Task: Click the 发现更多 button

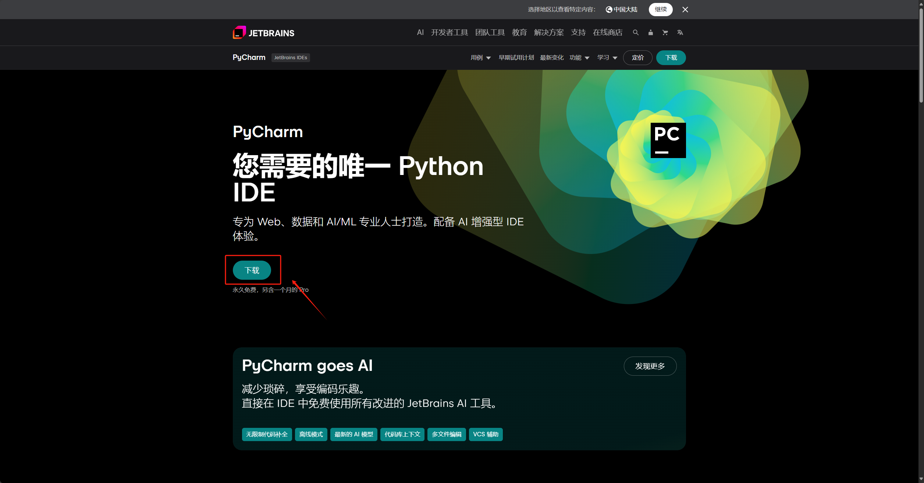Action: click(x=650, y=366)
